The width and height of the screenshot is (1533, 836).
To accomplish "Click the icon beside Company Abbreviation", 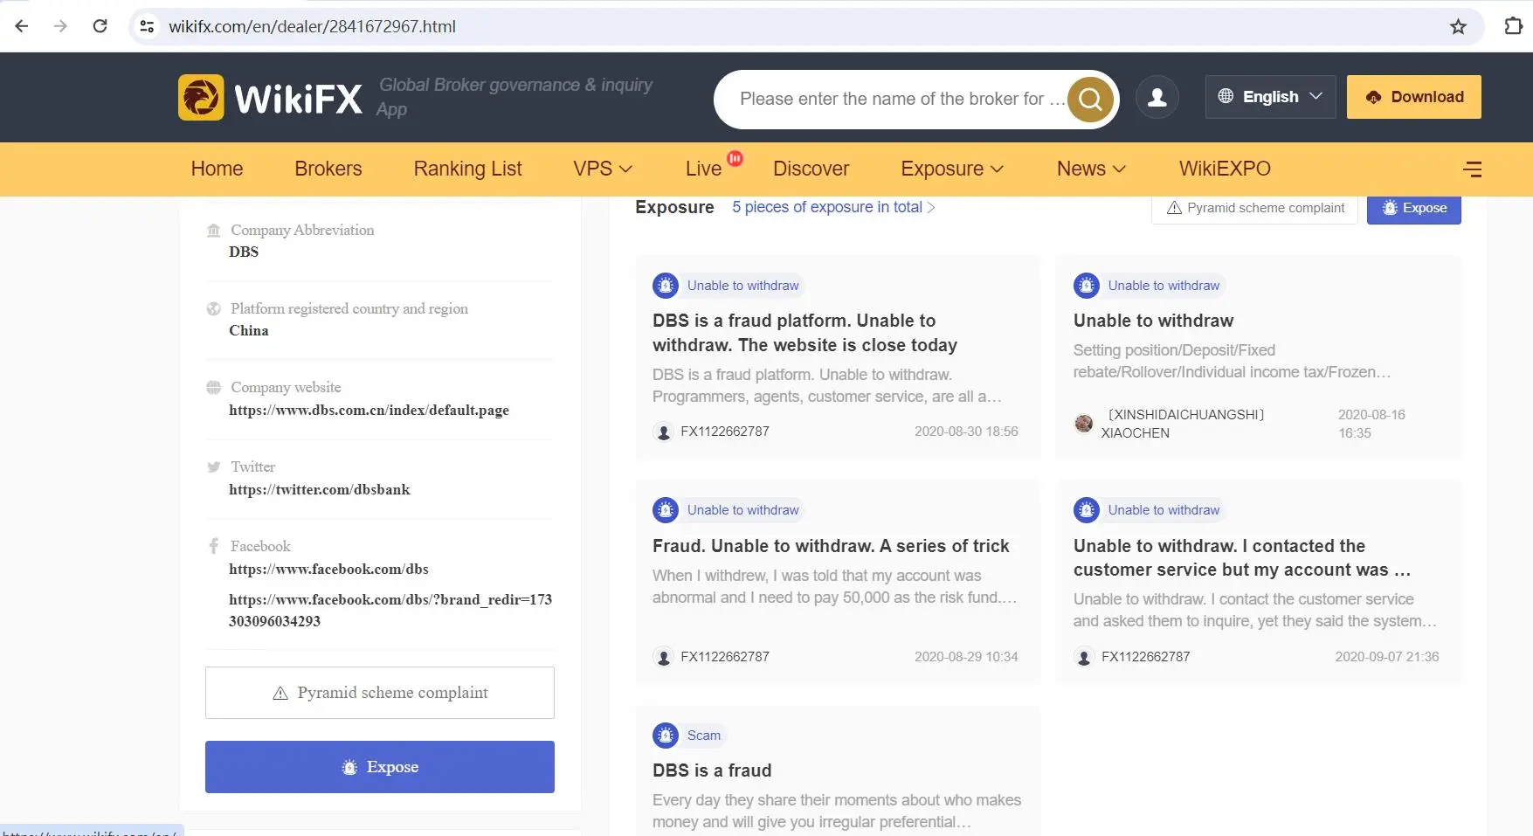I will tap(214, 230).
